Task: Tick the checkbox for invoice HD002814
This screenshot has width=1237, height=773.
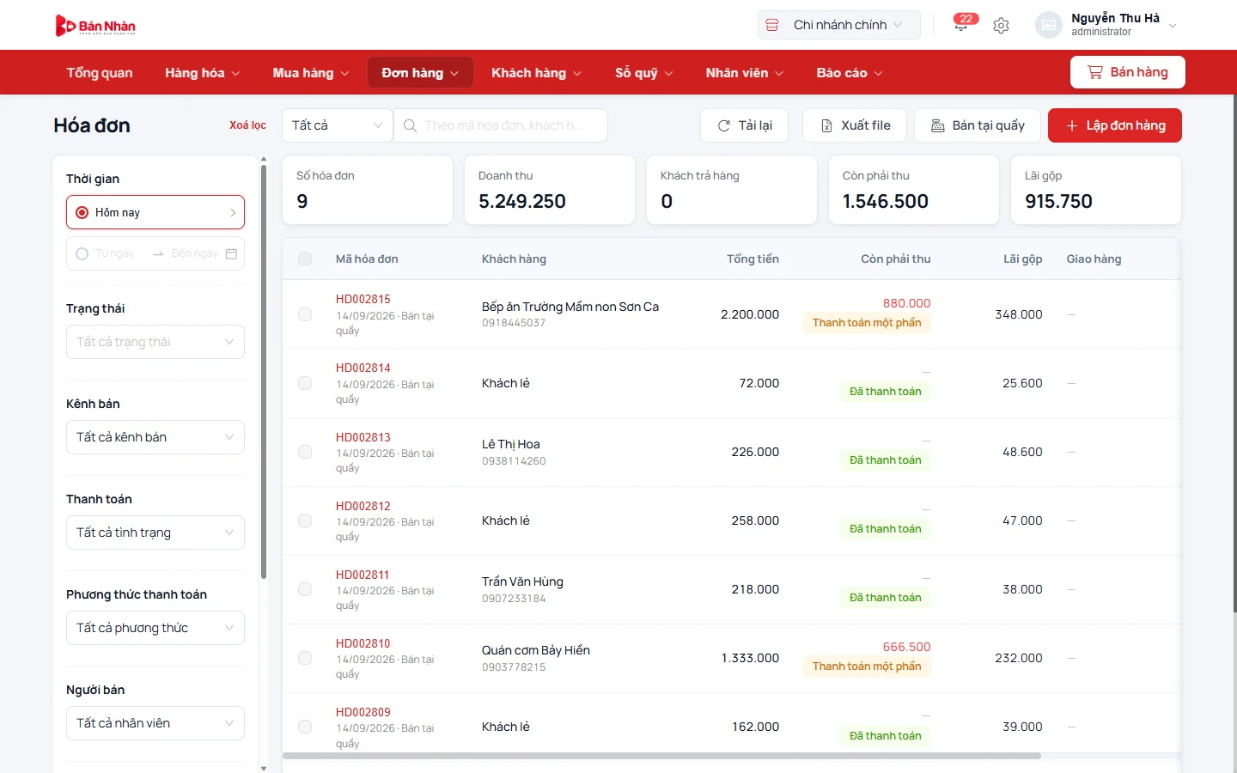Action: point(305,383)
